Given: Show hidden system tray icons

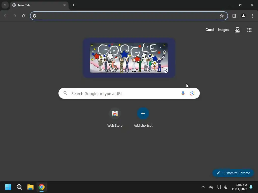Looking at the screenshot, I should (203, 187).
